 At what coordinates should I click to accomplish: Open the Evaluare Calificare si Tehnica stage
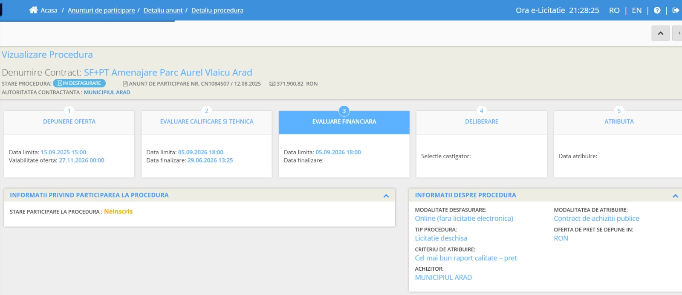(207, 122)
